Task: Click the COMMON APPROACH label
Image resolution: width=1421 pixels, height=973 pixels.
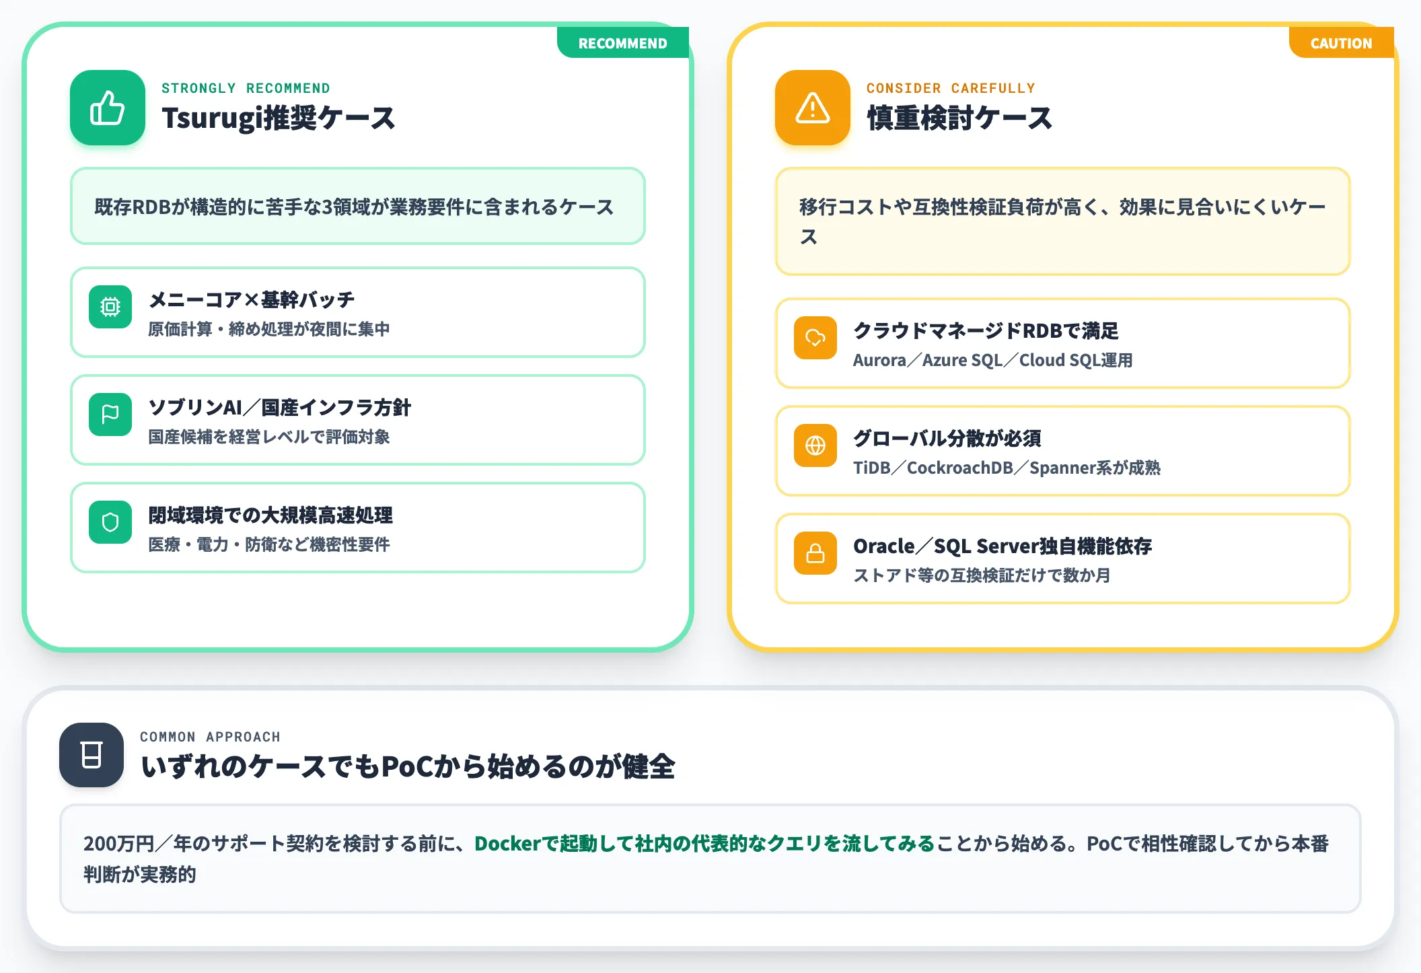Action: click(210, 737)
